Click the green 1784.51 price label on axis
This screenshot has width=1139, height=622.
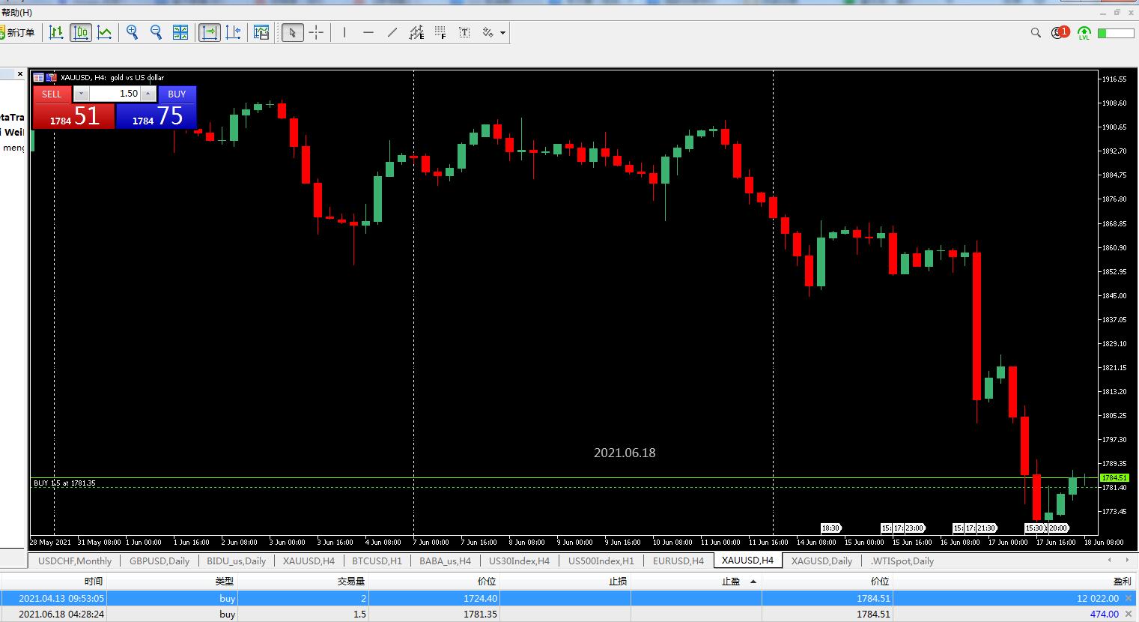point(1114,477)
